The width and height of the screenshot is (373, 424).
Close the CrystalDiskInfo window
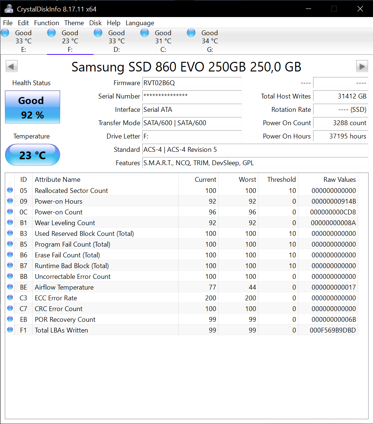(360, 9)
